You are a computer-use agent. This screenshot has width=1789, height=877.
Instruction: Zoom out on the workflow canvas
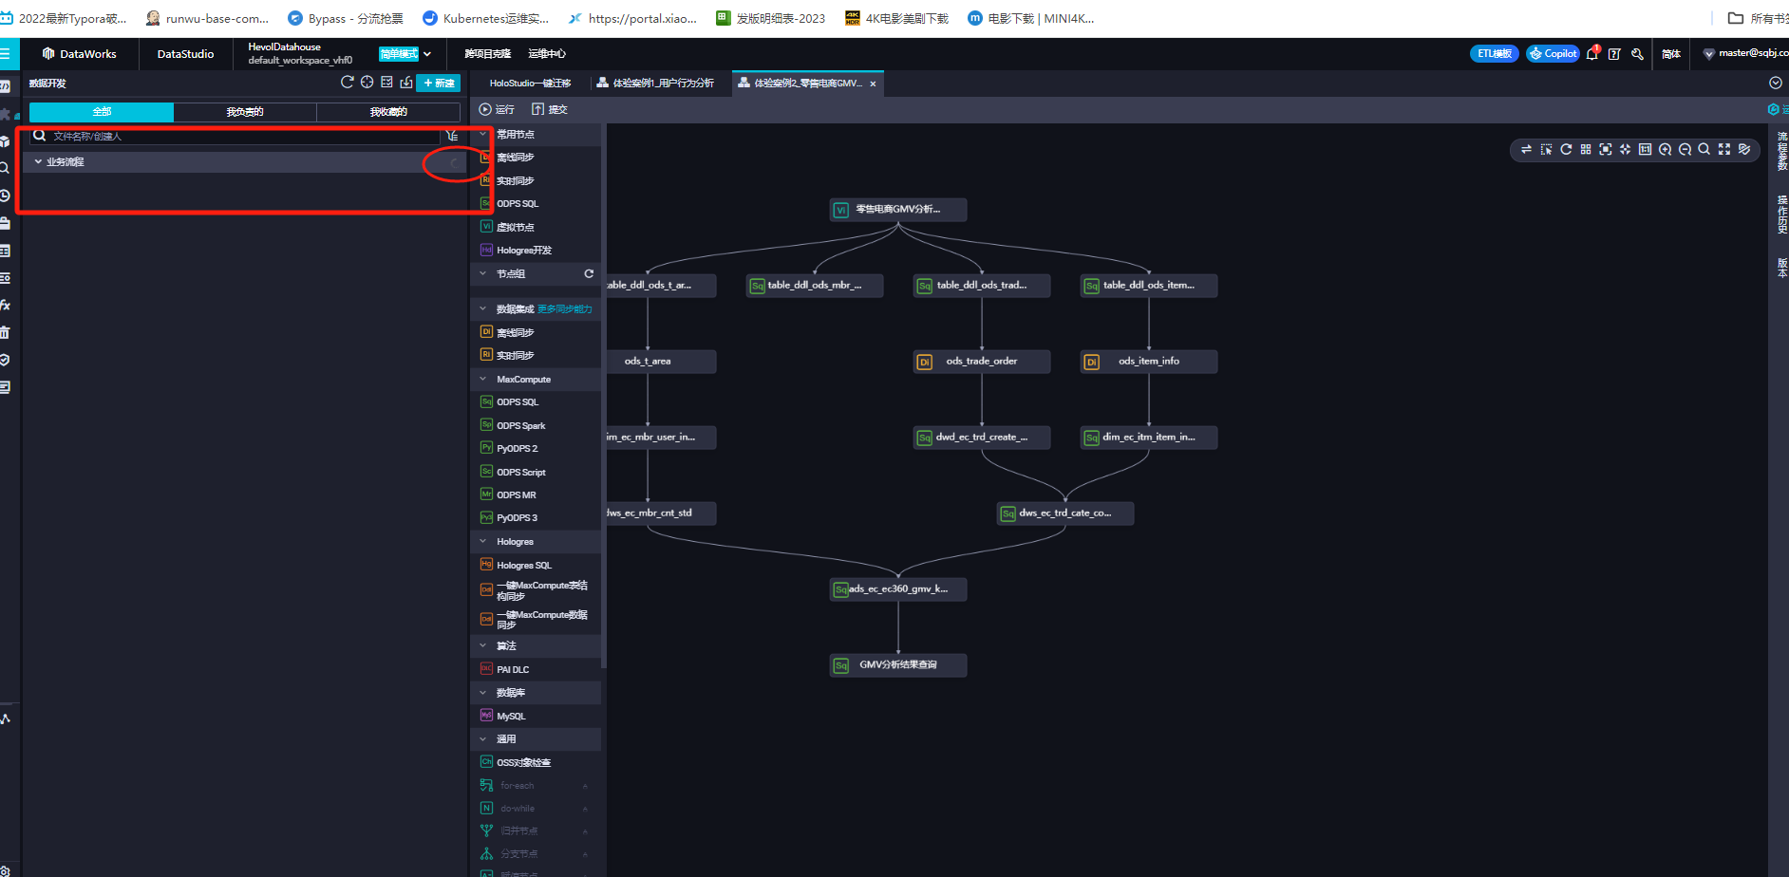(1685, 149)
